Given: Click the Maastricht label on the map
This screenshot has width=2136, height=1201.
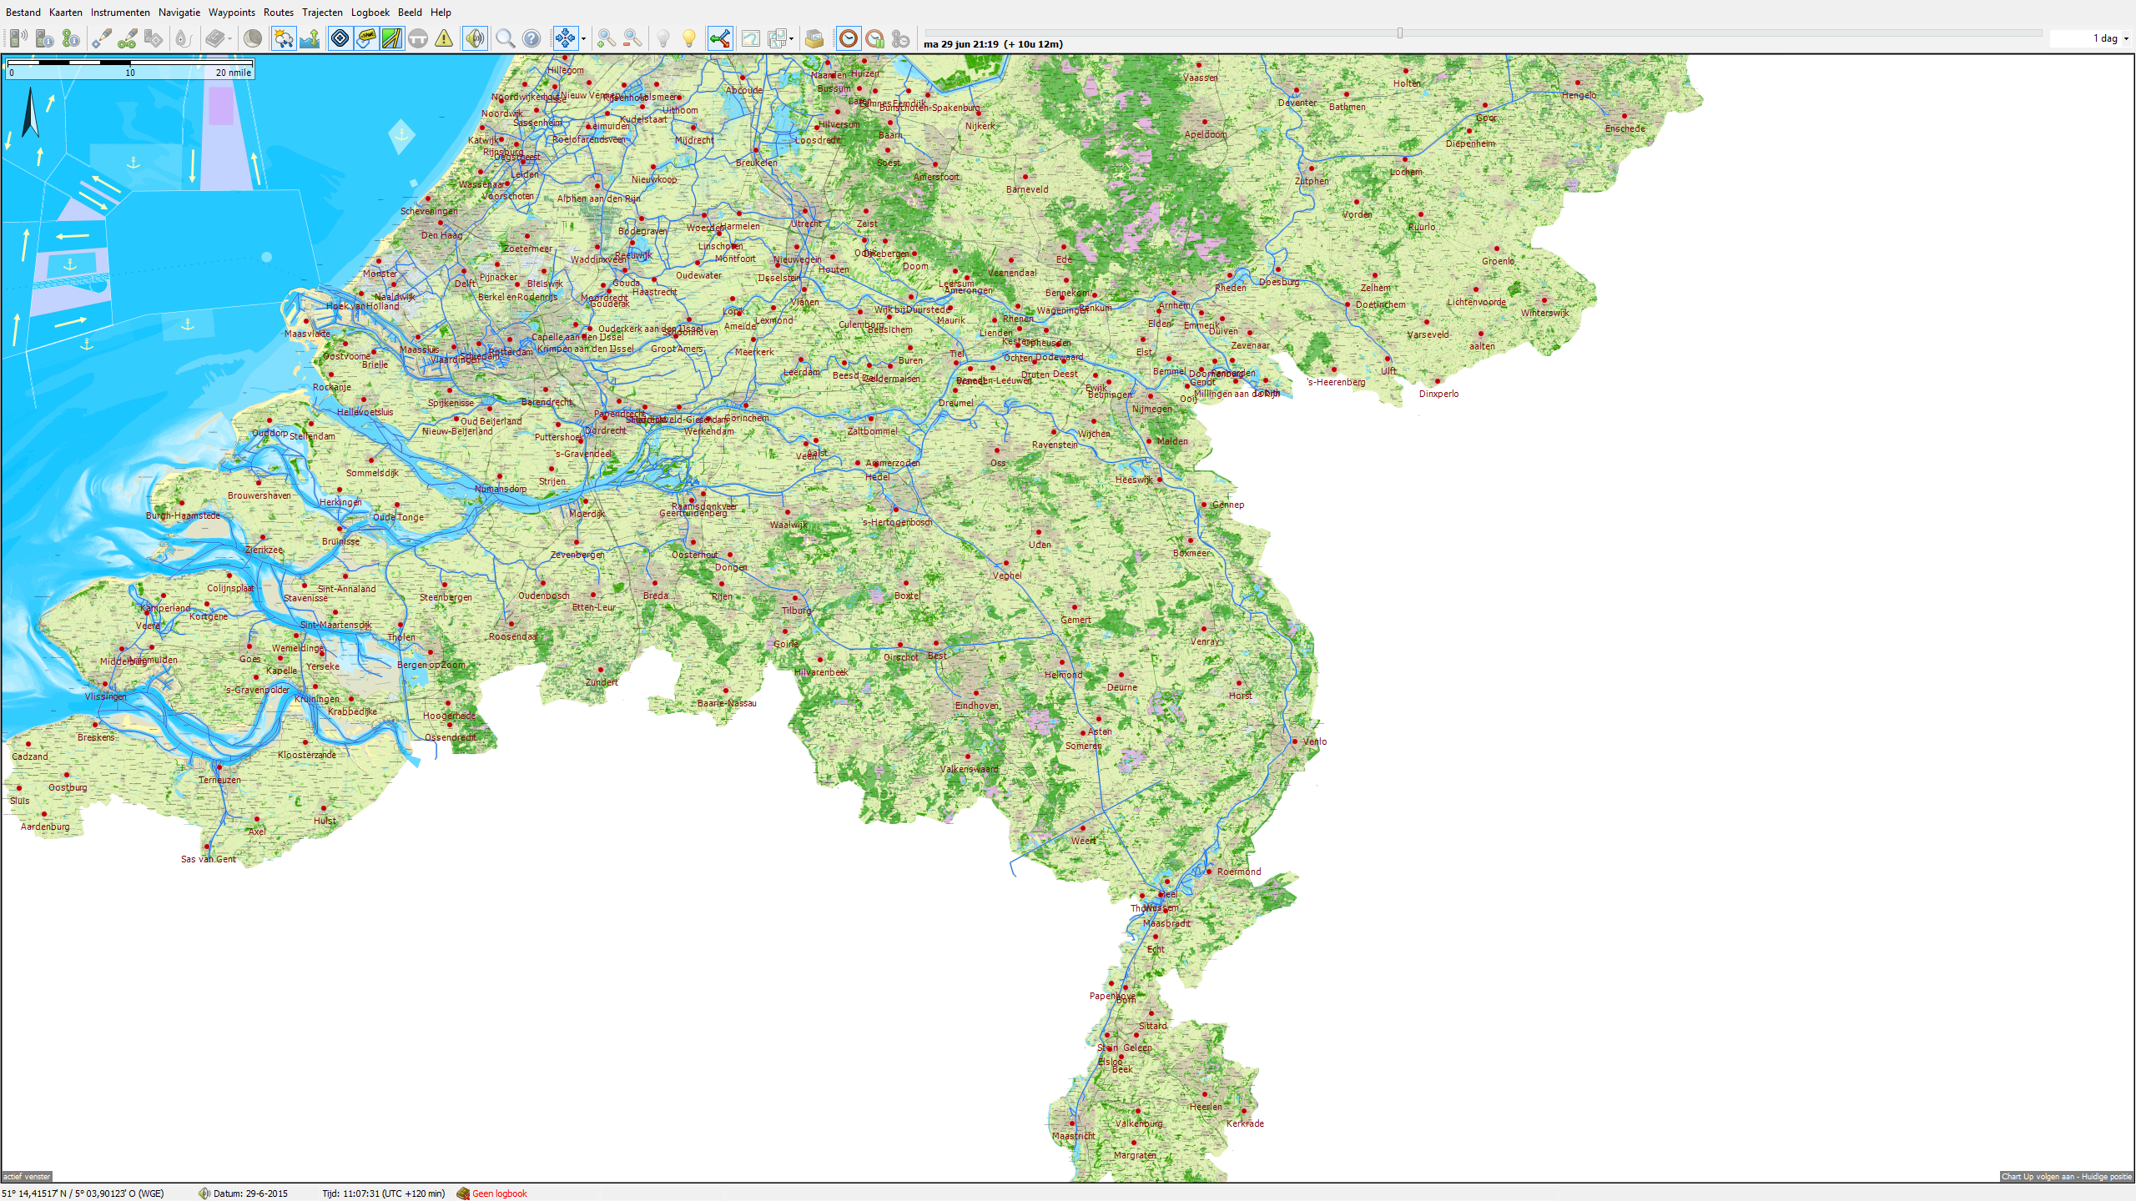Looking at the screenshot, I should [1073, 1136].
